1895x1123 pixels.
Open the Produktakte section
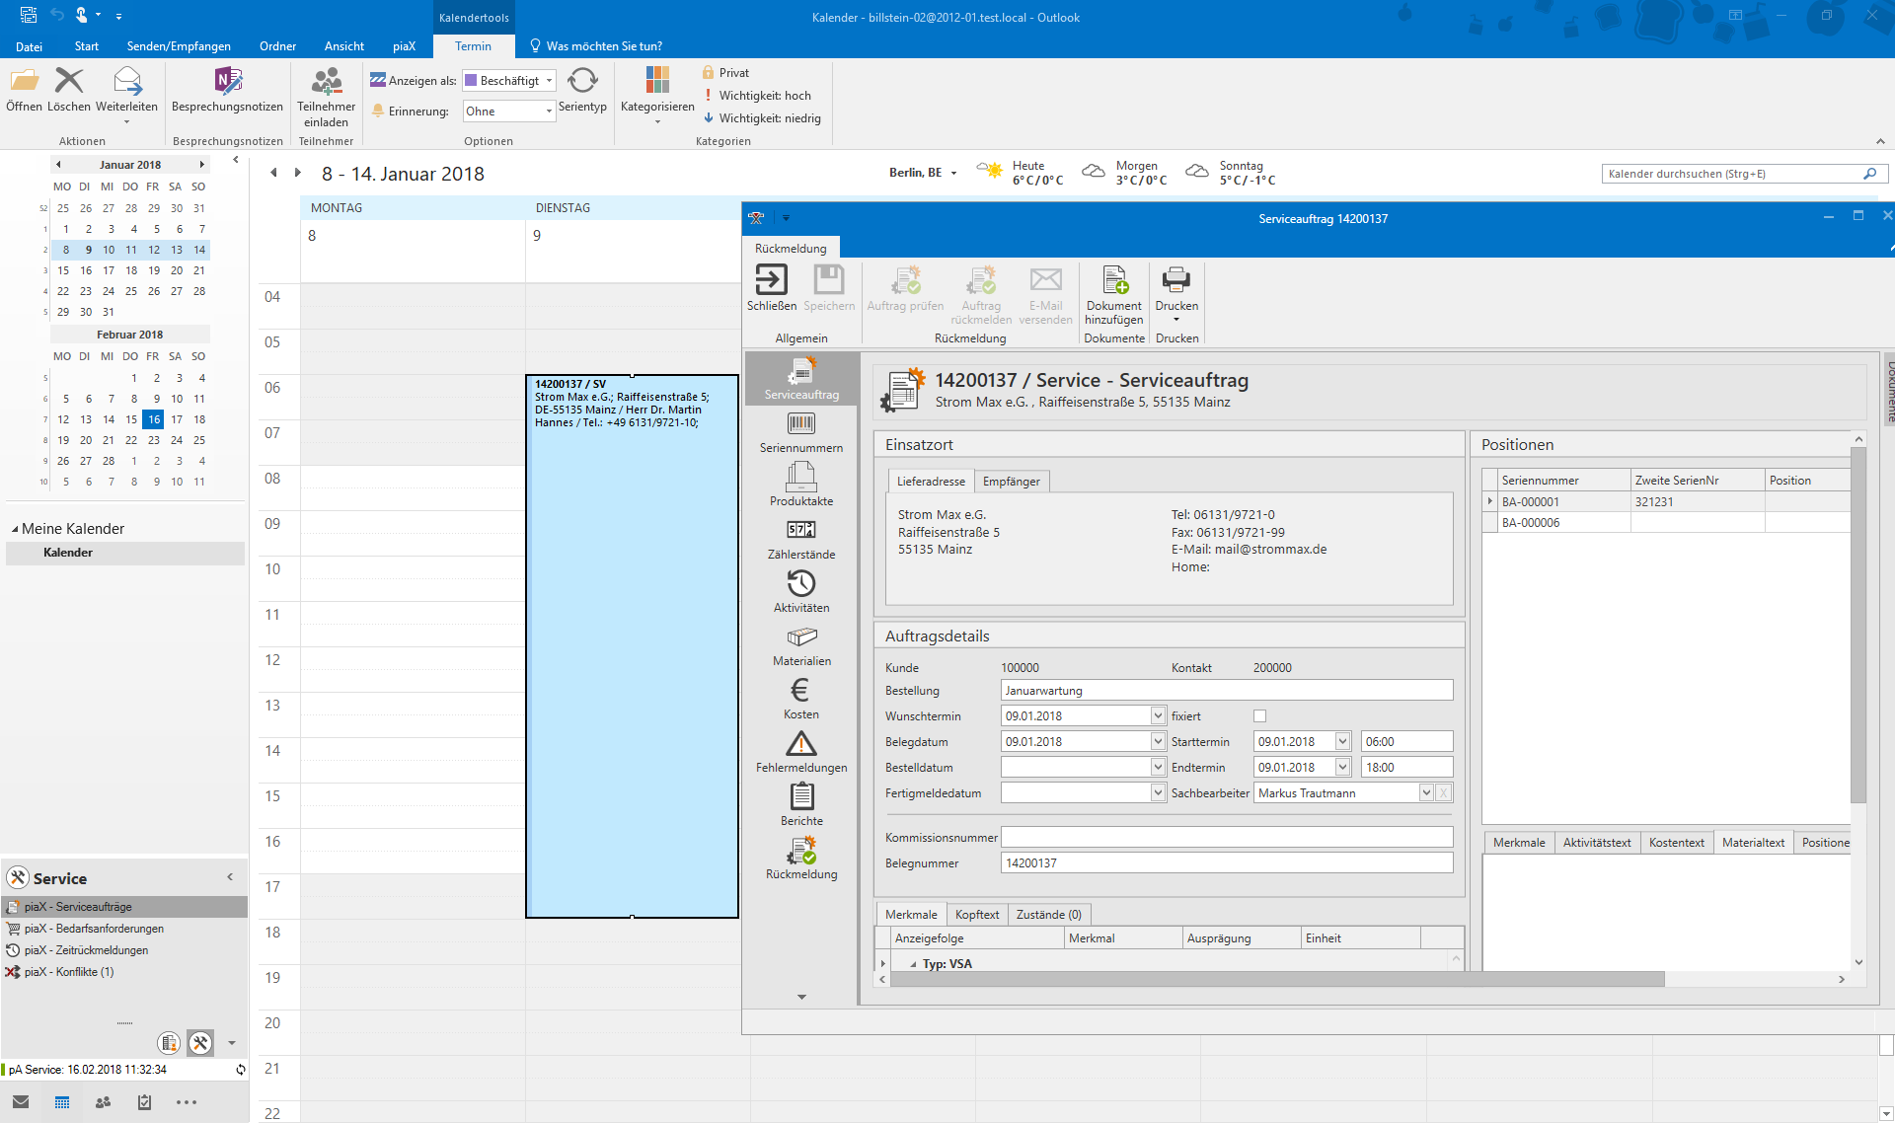[801, 487]
